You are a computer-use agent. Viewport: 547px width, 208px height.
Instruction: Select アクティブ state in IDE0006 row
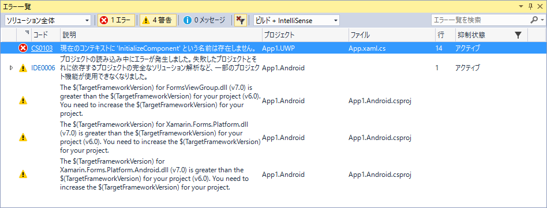coord(467,68)
